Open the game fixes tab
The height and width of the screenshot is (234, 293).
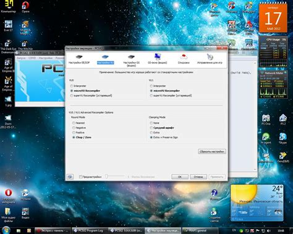coord(210,59)
